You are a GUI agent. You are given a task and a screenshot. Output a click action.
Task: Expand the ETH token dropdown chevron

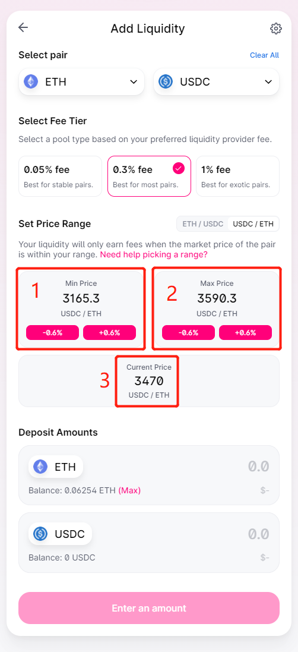tap(134, 81)
